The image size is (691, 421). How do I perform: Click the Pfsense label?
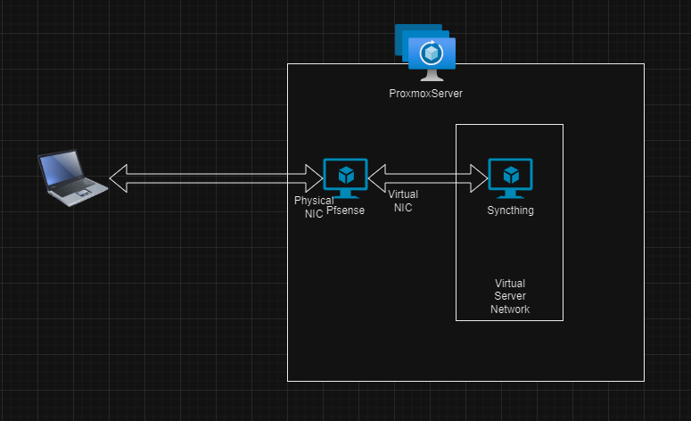(346, 210)
